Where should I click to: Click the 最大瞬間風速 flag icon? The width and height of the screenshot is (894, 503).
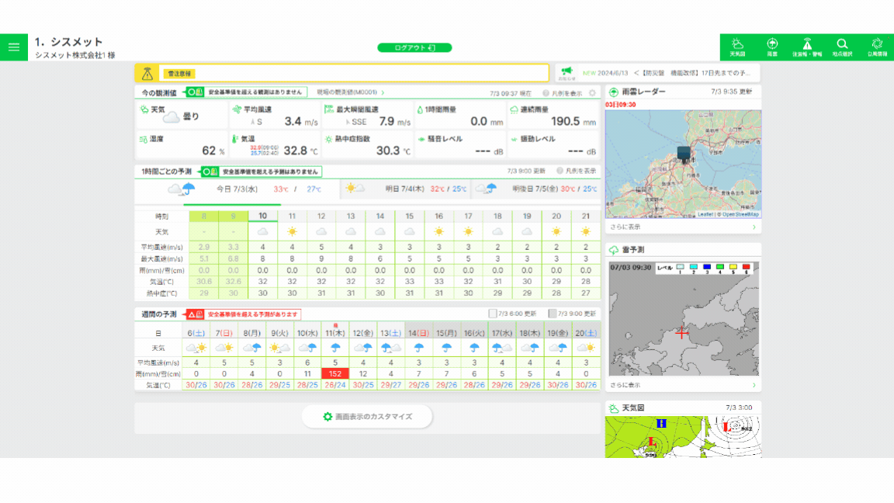(x=329, y=109)
